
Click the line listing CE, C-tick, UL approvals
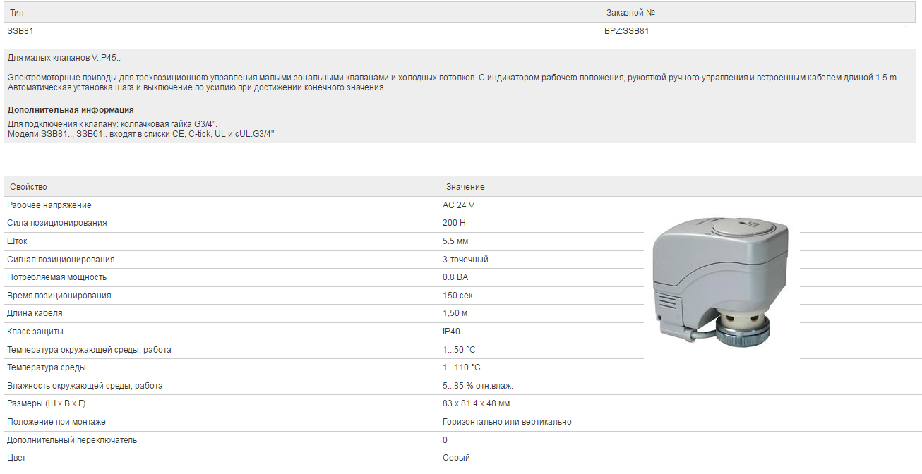point(140,133)
